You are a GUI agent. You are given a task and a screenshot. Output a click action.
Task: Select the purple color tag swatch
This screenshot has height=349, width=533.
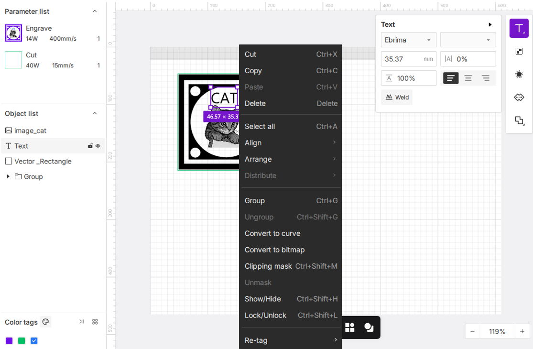tap(9, 340)
